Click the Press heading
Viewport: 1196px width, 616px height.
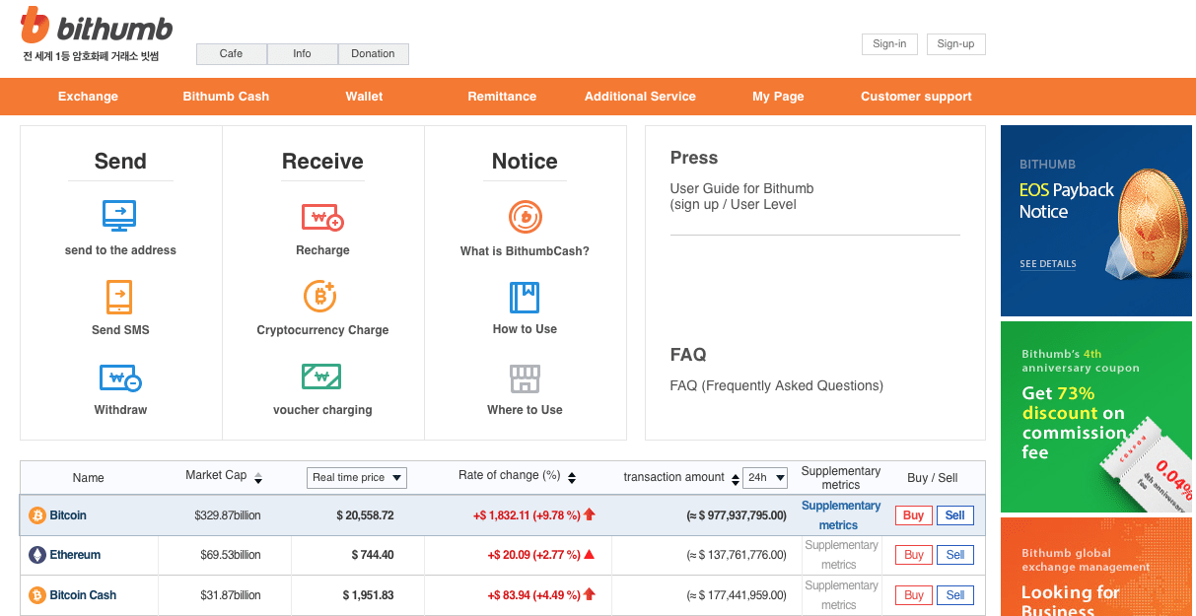coord(694,158)
